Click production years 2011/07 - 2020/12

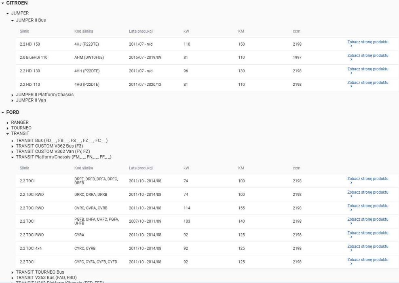(x=145, y=84)
